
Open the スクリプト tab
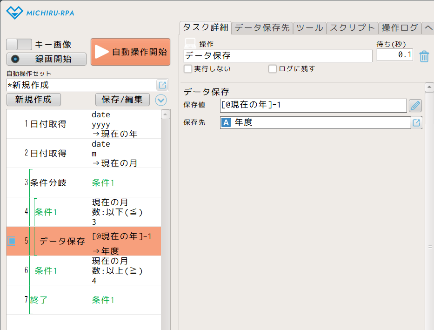click(352, 28)
